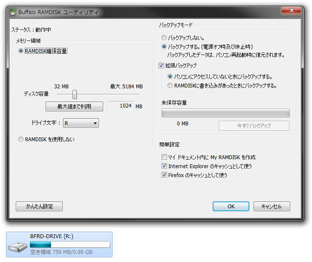Viewport: 312px width, 262px height.
Task: Click the 未保存容量 progress bar
Action: (225, 113)
